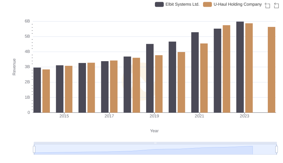Grab the left data zoom slider handle
283x163 pixels.
pos(34,150)
